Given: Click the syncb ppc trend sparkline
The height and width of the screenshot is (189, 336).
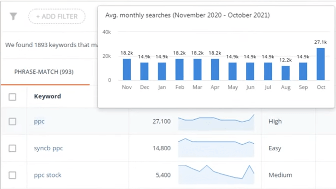Looking at the screenshot, I should click(216, 148).
